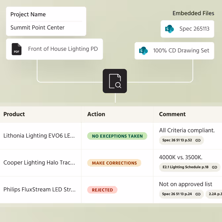Click the Make Corrections status badge

point(114,163)
